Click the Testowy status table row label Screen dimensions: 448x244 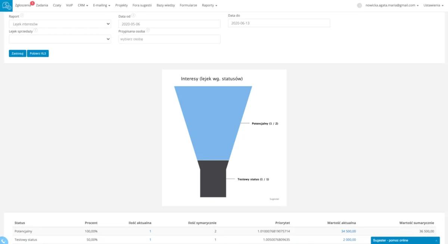26,240
